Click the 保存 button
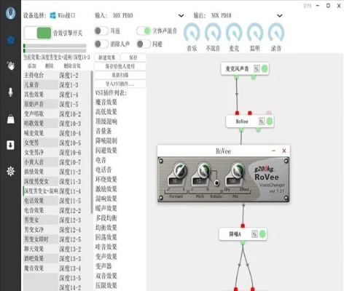The image size is (344, 291). pos(133,57)
